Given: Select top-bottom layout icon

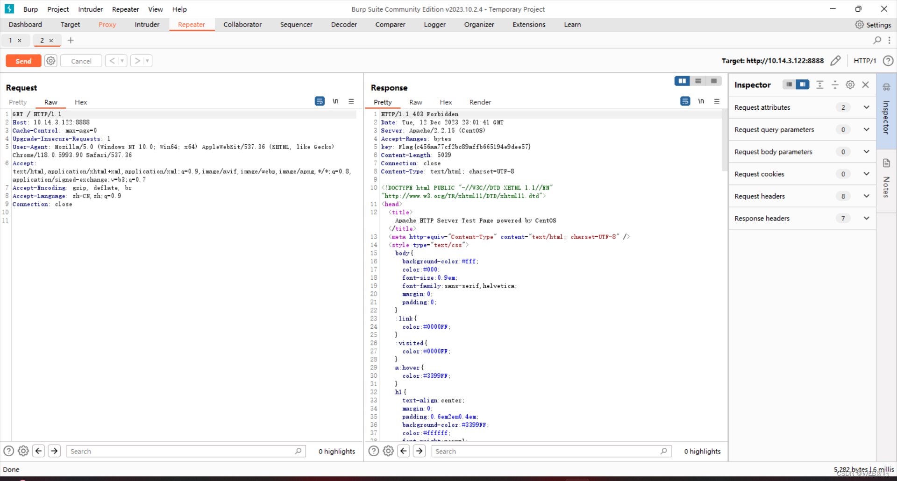Looking at the screenshot, I should pos(698,81).
